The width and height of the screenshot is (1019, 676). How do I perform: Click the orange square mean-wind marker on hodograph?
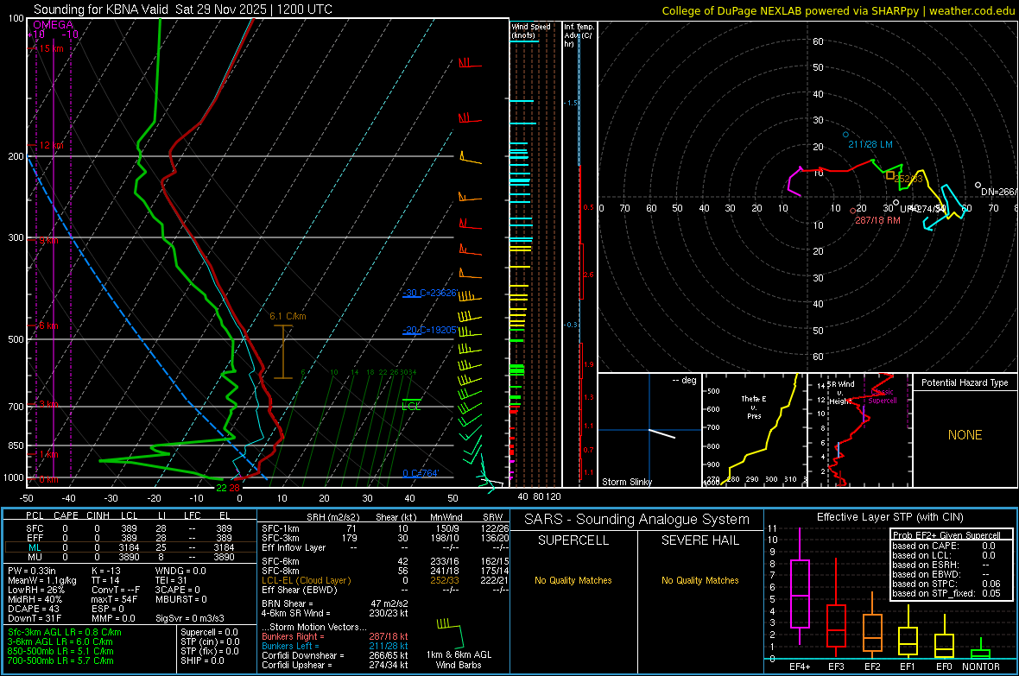coord(890,175)
